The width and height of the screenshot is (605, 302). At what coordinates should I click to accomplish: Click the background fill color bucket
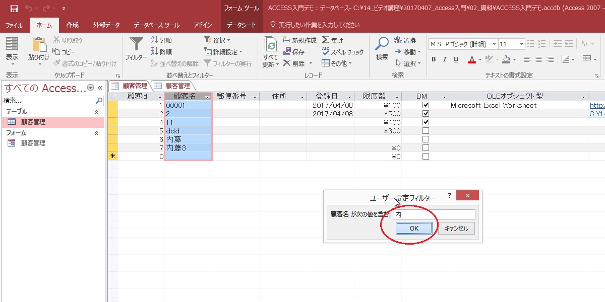pos(506,59)
